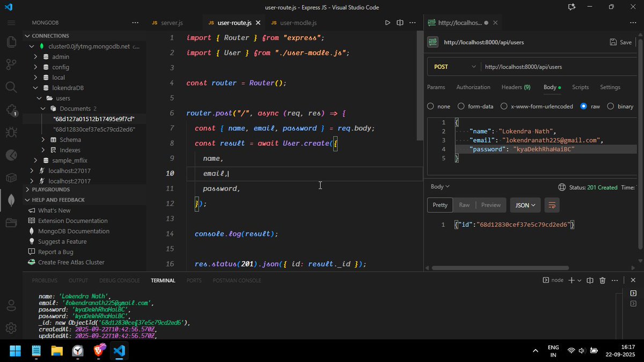The width and height of the screenshot is (644, 362).
Task: Open the JSON response format dropdown
Action: 525,205
